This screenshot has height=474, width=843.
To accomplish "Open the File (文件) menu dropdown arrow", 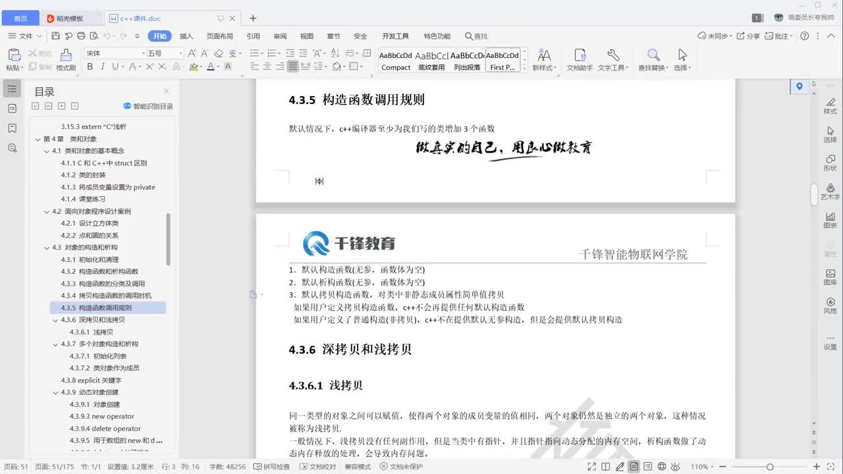I will 40,36.
